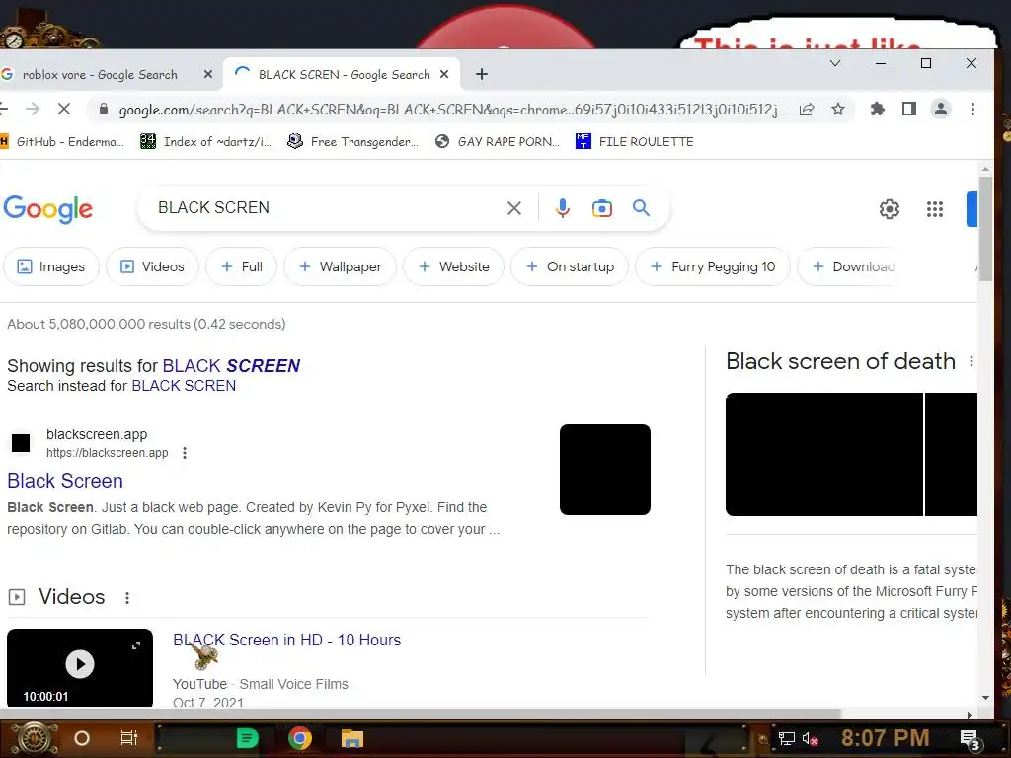The height and width of the screenshot is (758, 1011).
Task: Open blackscreen.app site name
Action: pyautogui.click(x=97, y=434)
